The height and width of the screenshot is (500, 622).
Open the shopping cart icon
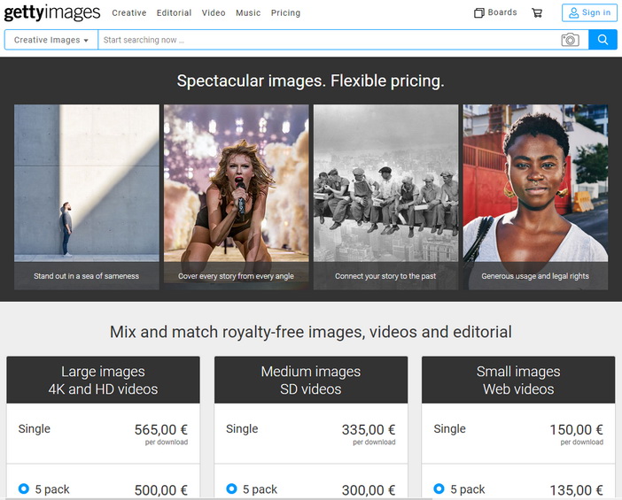[x=537, y=13]
